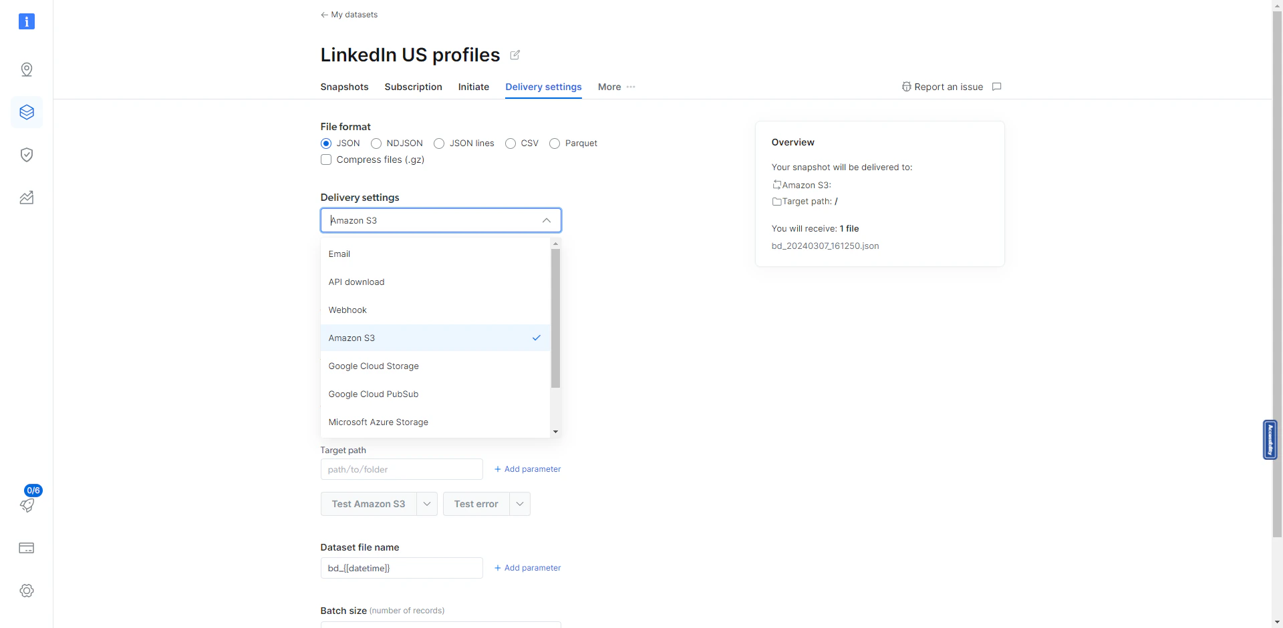Open the billing card sidebar icon
This screenshot has width=1283, height=628.
click(27, 548)
